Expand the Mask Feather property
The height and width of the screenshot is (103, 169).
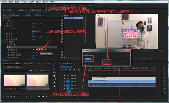coord(6,52)
